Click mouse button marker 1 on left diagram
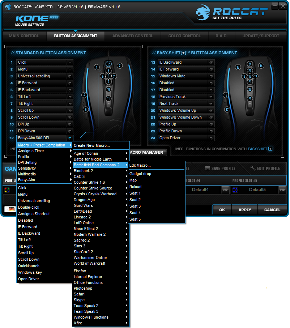This screenshot has height=328, width=290. (x=97, y=67)
